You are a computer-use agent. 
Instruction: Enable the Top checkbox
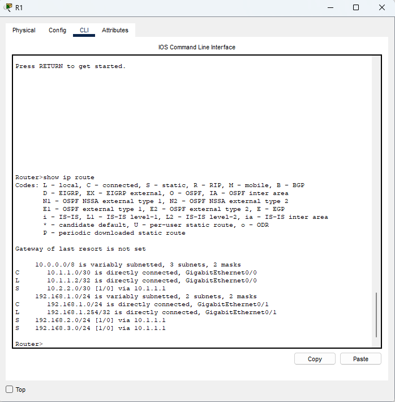(x=10, y=389)
